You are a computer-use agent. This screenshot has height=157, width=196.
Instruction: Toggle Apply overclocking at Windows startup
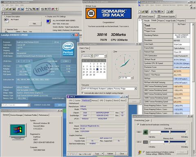coord(144,152)
